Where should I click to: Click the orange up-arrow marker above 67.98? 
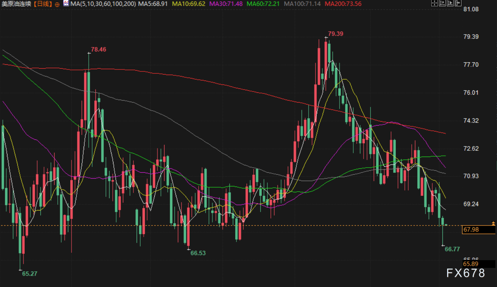tap(493, 223)
